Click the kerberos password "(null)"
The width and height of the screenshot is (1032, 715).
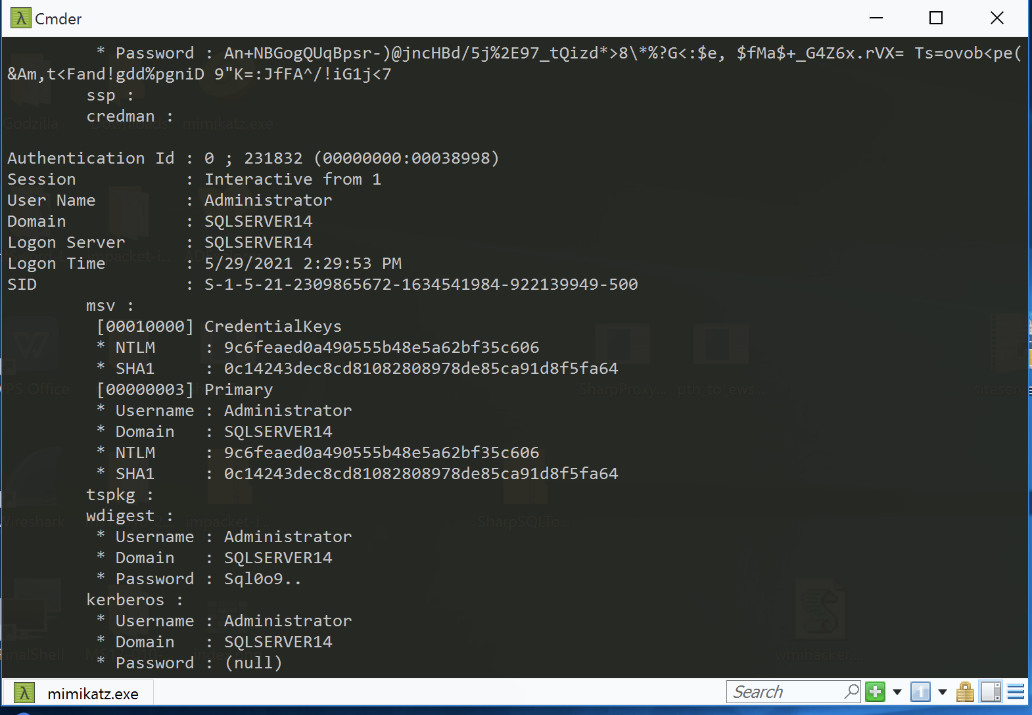click(x=254, y=663)
